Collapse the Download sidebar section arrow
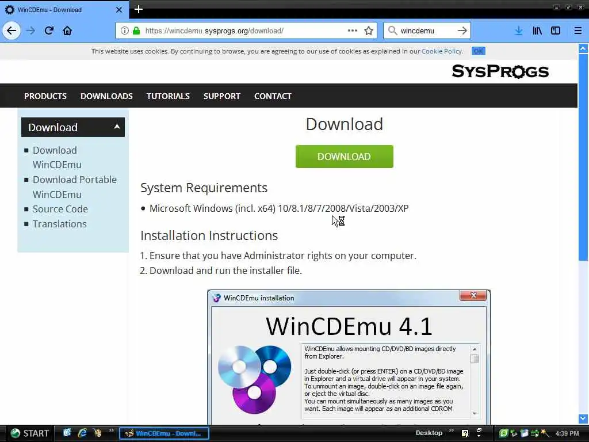The image size is (589, 442). [x=117, y=127]
